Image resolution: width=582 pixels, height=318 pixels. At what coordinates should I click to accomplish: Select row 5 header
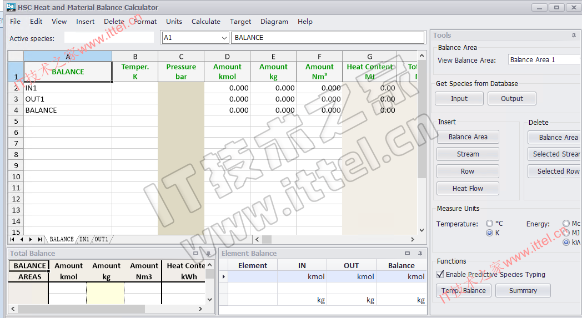(16, 122)
